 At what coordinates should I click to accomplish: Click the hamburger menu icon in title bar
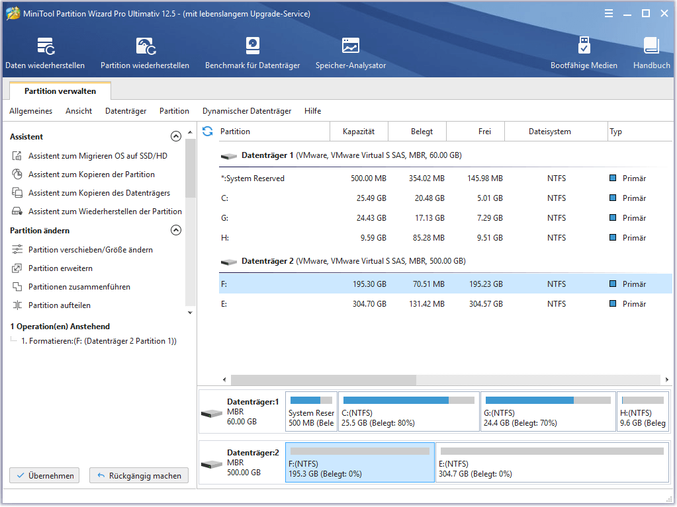point(609,13)
